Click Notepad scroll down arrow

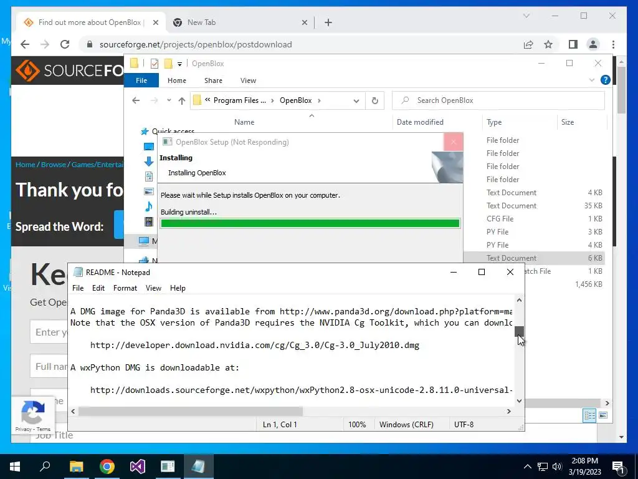519,401
